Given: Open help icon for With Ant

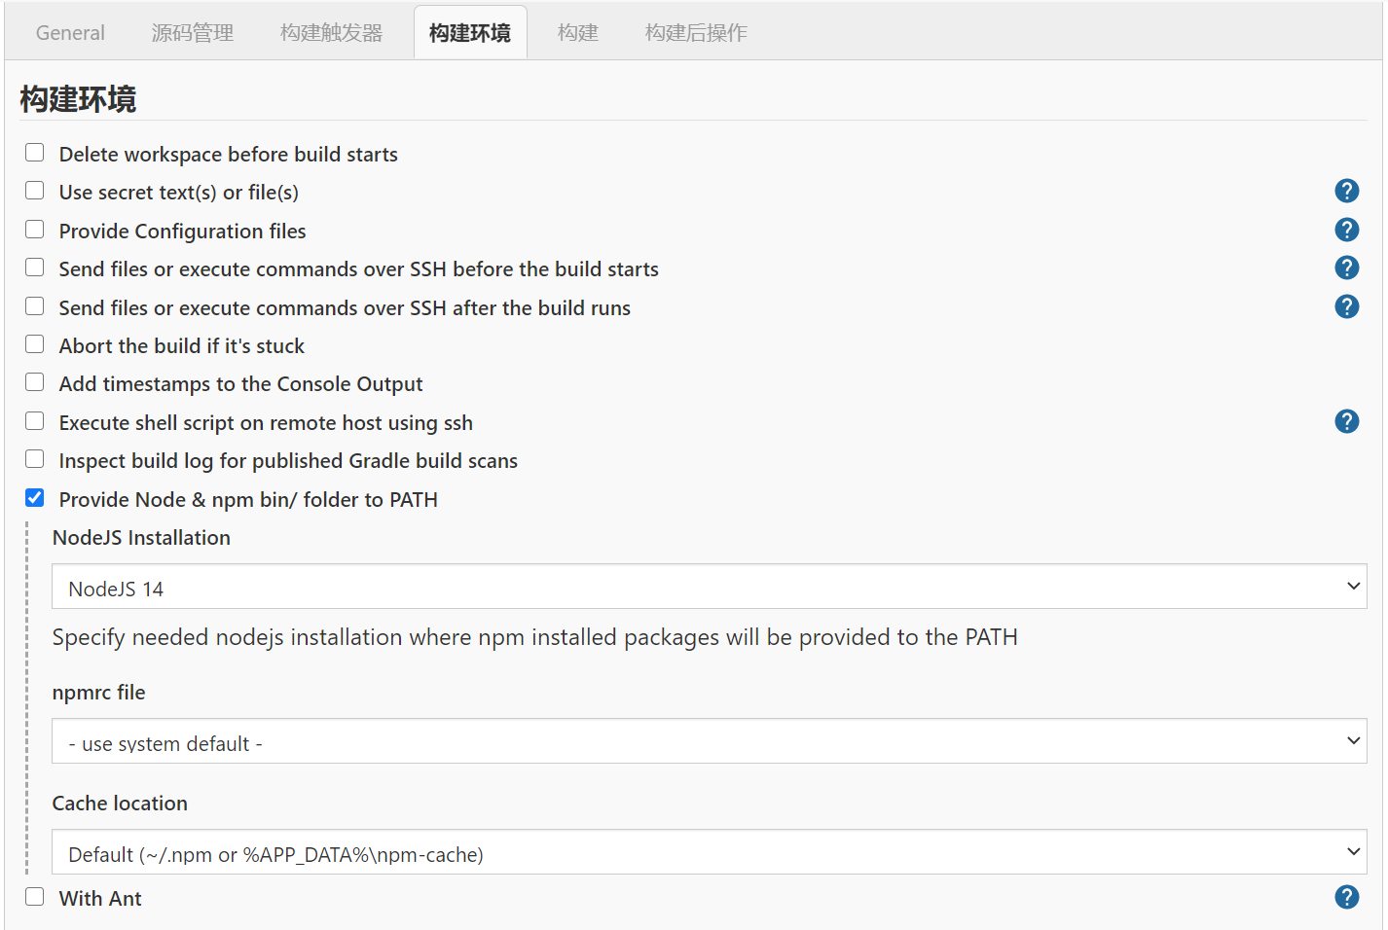Looking at the screenshot, I should 1346,897.
